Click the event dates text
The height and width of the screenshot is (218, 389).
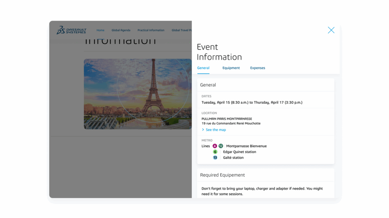click(x=252, y=103)
